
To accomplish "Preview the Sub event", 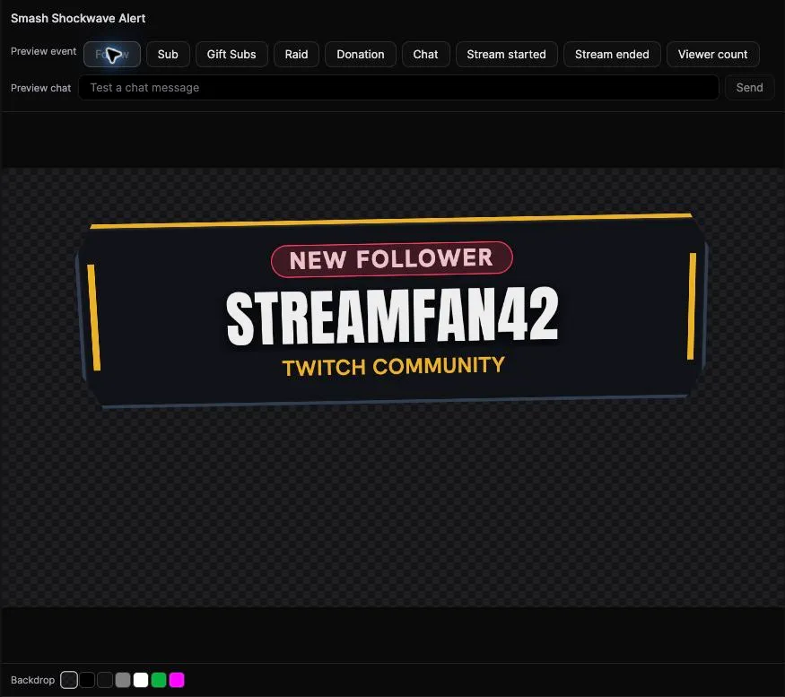I will 168,54.
